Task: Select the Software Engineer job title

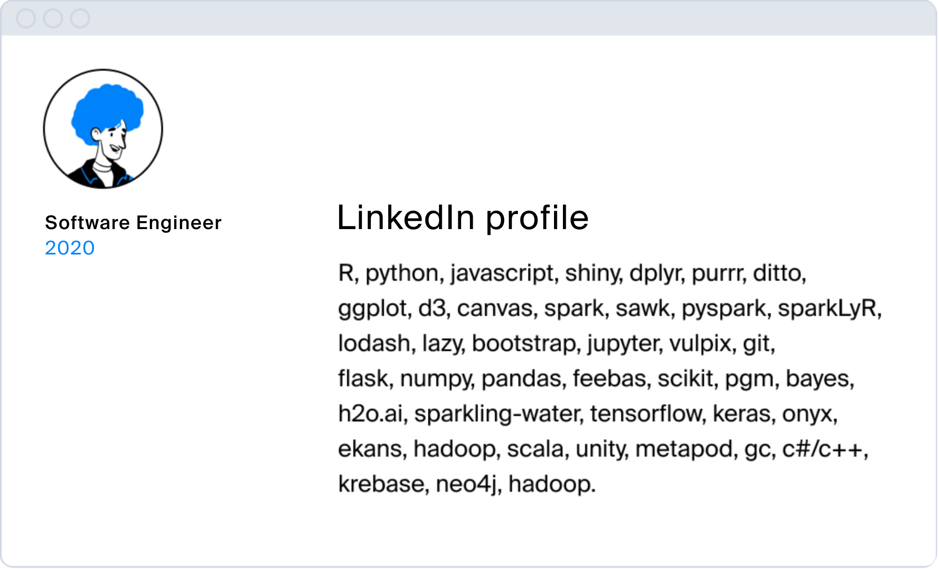Action: click(x=133, y=223)
